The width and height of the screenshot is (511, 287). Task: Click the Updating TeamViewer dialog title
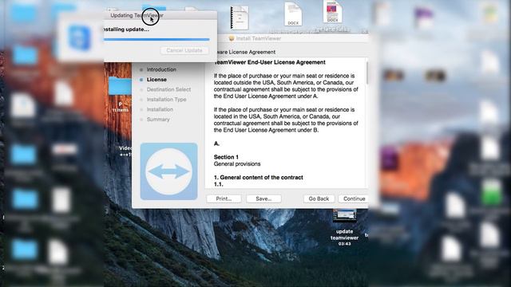[137, 15]
